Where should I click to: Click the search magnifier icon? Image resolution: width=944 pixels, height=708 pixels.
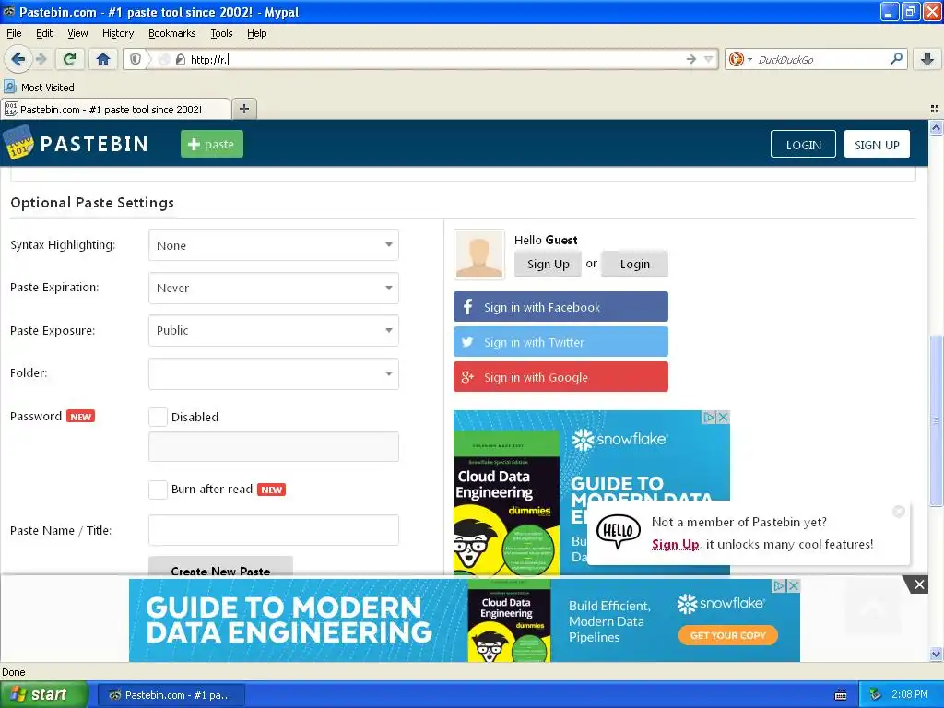(x=896, y=59)
